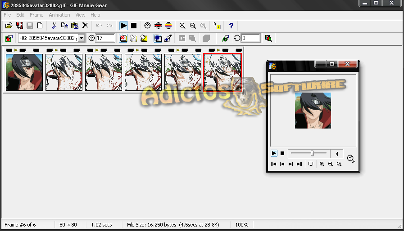Step to previous frame in preview
This screenshot has width=404, height=231.
tap(282, 164)
